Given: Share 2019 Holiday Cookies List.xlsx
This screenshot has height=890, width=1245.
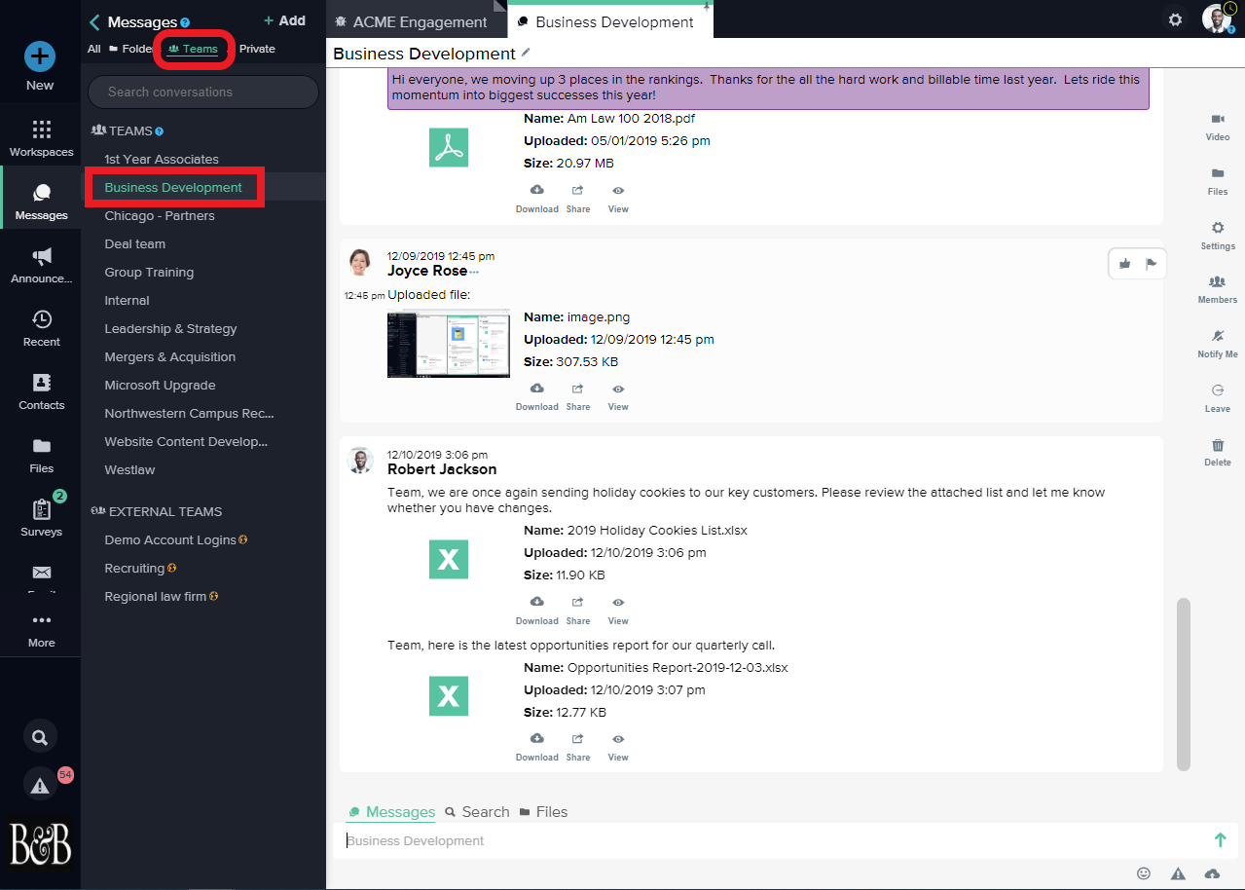Looking at the screenshot, I should 578,610.
